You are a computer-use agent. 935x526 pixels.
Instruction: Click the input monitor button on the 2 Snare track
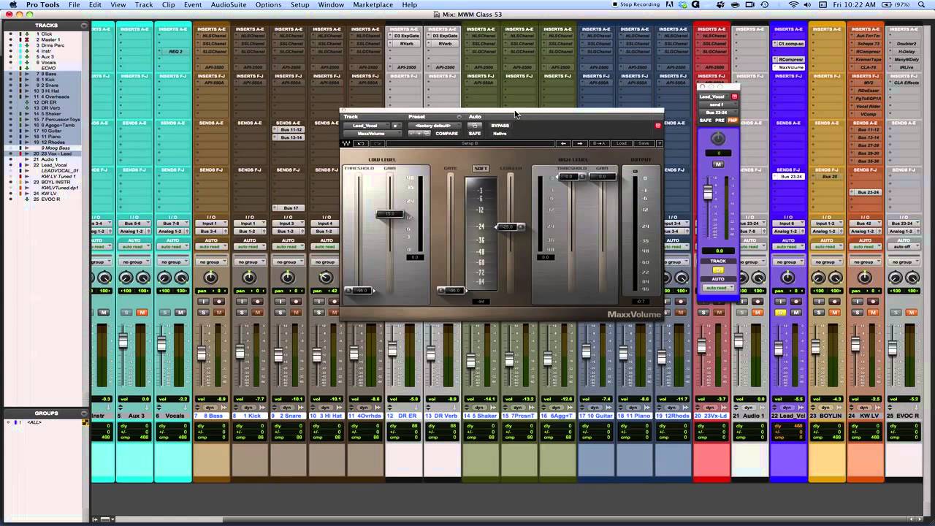pyautogui.click(x=280, y=302)
